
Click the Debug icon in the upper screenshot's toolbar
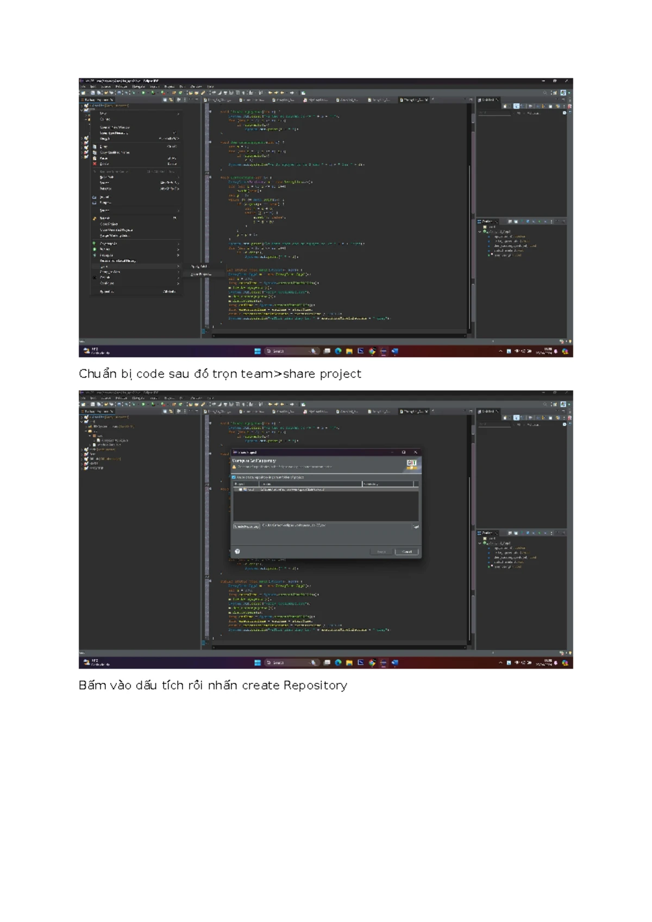134,93
